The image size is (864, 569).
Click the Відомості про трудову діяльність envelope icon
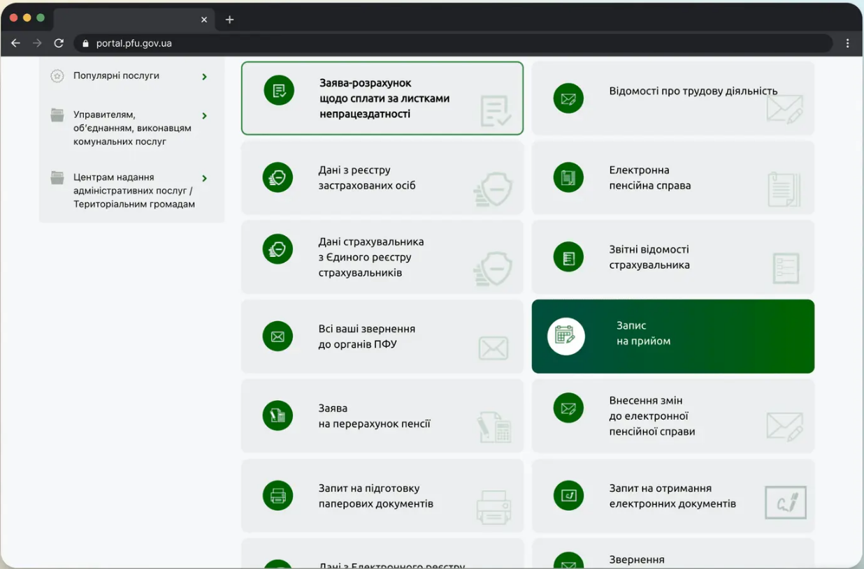568,98
